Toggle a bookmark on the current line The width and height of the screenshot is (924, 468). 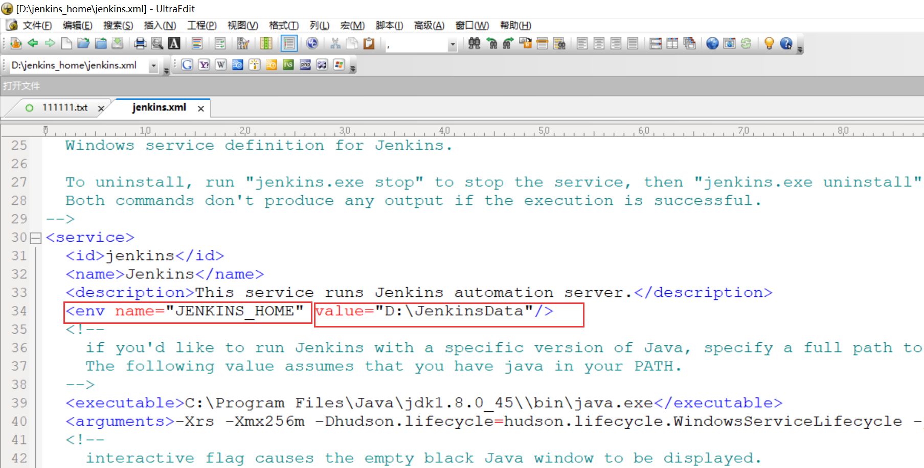tap(525, 44)
